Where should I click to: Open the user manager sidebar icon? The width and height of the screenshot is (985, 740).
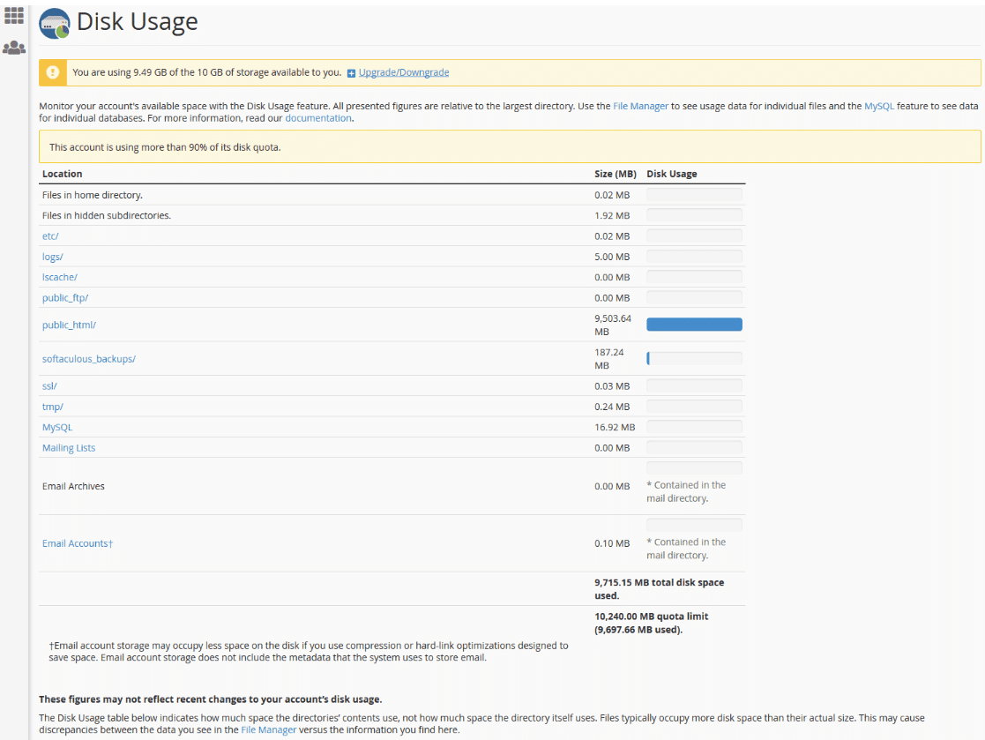click(14, 48)
